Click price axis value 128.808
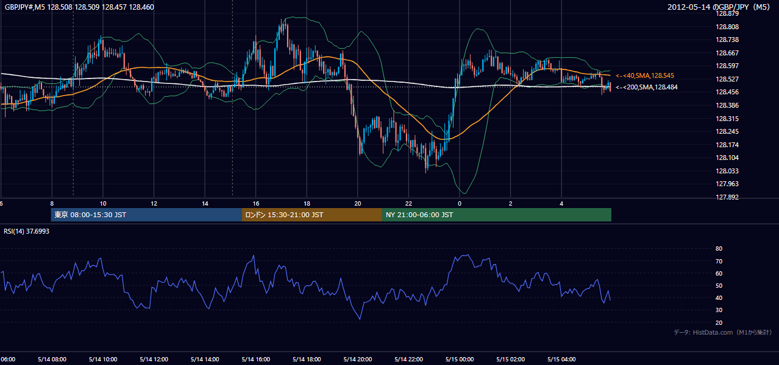 pyautogui.click(x=727, y=27)
